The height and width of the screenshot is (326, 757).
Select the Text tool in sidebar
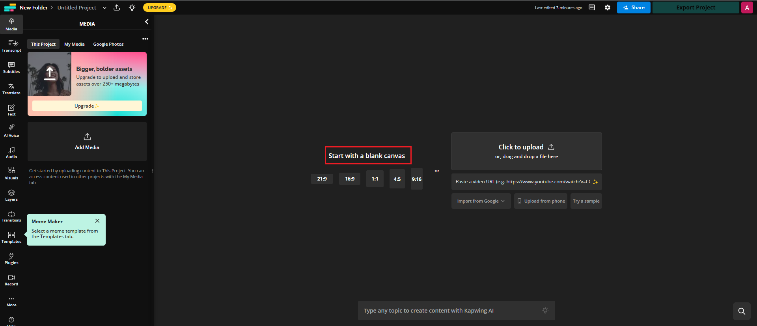(11, 110)
